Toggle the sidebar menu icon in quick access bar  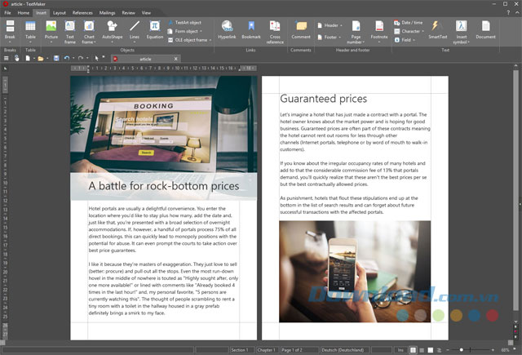tap(6, 58)
